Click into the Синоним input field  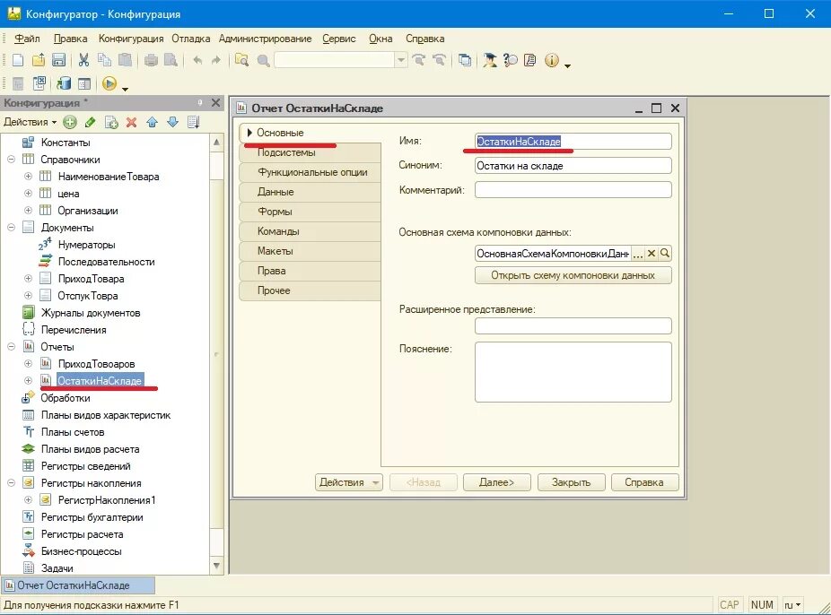[573, 166]
